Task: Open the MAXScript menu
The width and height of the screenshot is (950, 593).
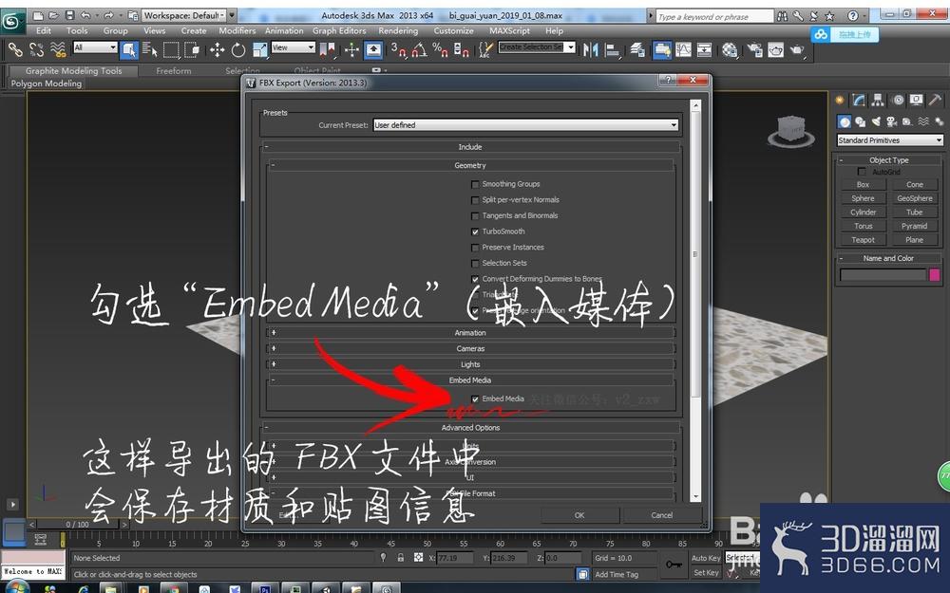Action: click(x=509, y=30)
